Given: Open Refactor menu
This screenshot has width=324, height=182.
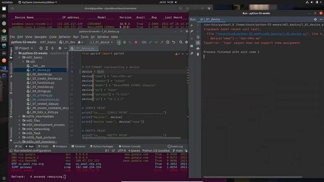Looking at the screenshot, I should tap(65, 37).
